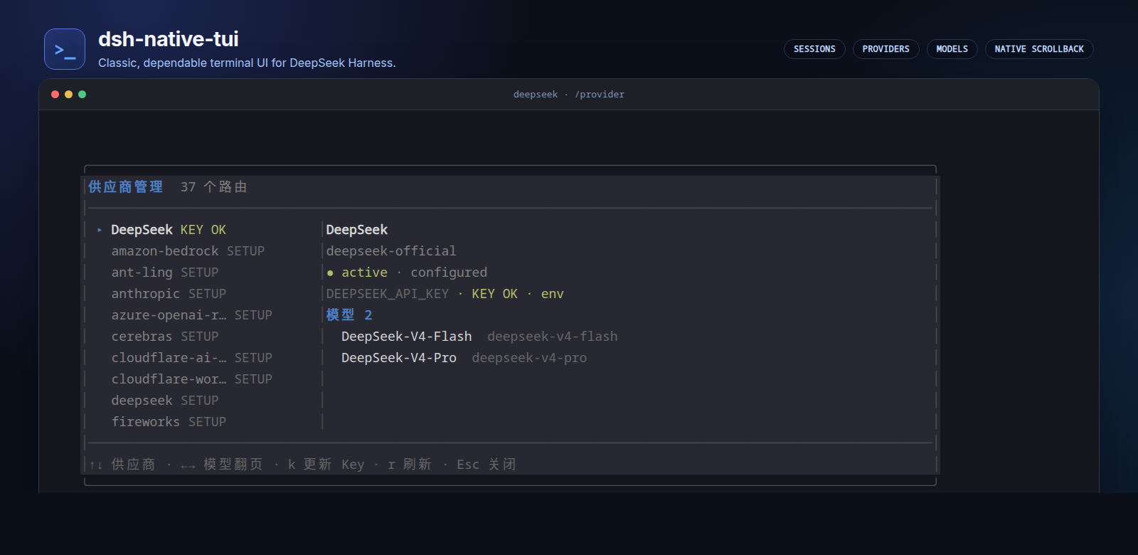Click the ←→ 模型翻页 shortcut hint
This screenshot has height=555, width=1138.
point(221,465)
